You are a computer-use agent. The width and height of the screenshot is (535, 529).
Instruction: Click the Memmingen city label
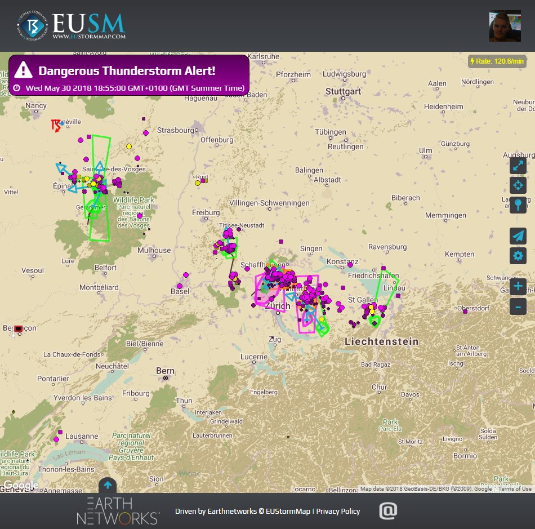(445, 215)
